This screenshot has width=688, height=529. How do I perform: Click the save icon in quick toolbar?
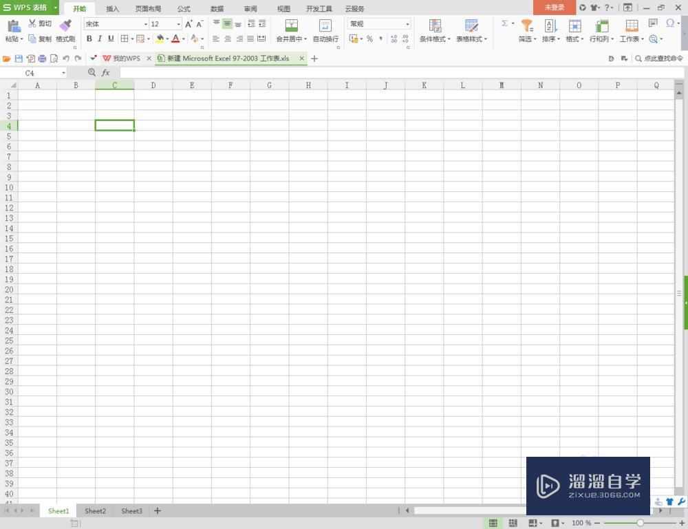(x=19, y=58)
